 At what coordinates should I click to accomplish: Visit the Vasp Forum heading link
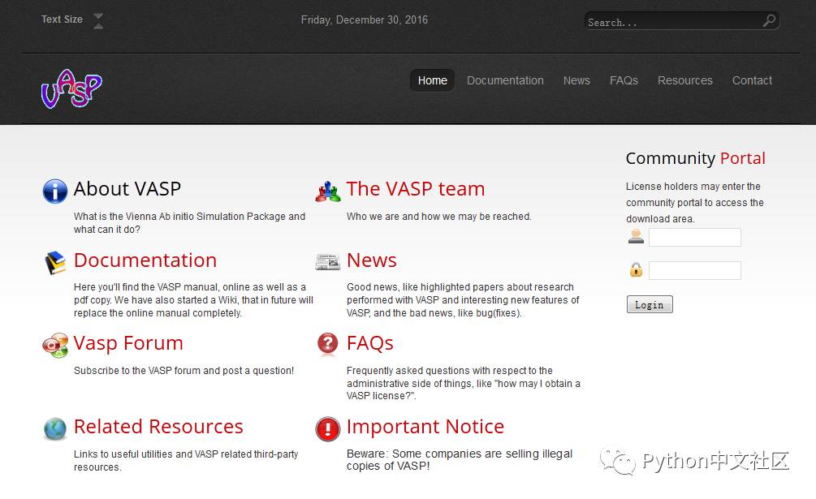coord(128,343)
